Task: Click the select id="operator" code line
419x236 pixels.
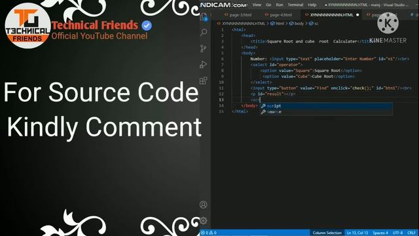Action: [276, 65]
